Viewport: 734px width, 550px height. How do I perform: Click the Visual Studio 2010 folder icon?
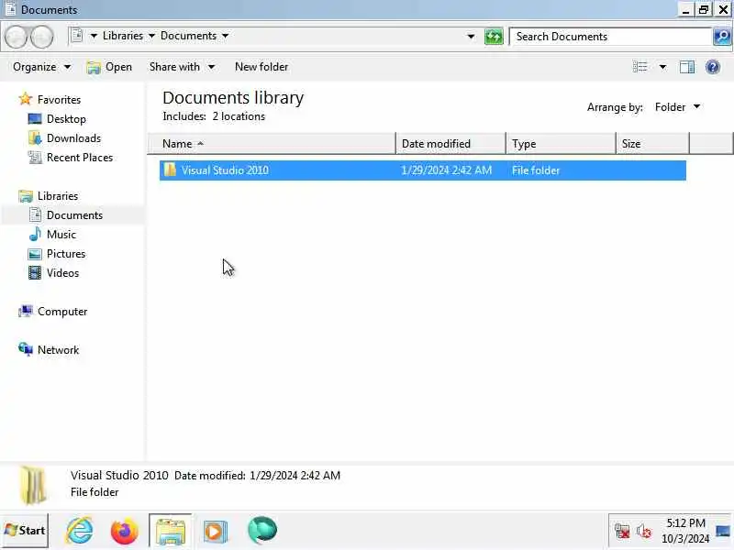point(170,170)
